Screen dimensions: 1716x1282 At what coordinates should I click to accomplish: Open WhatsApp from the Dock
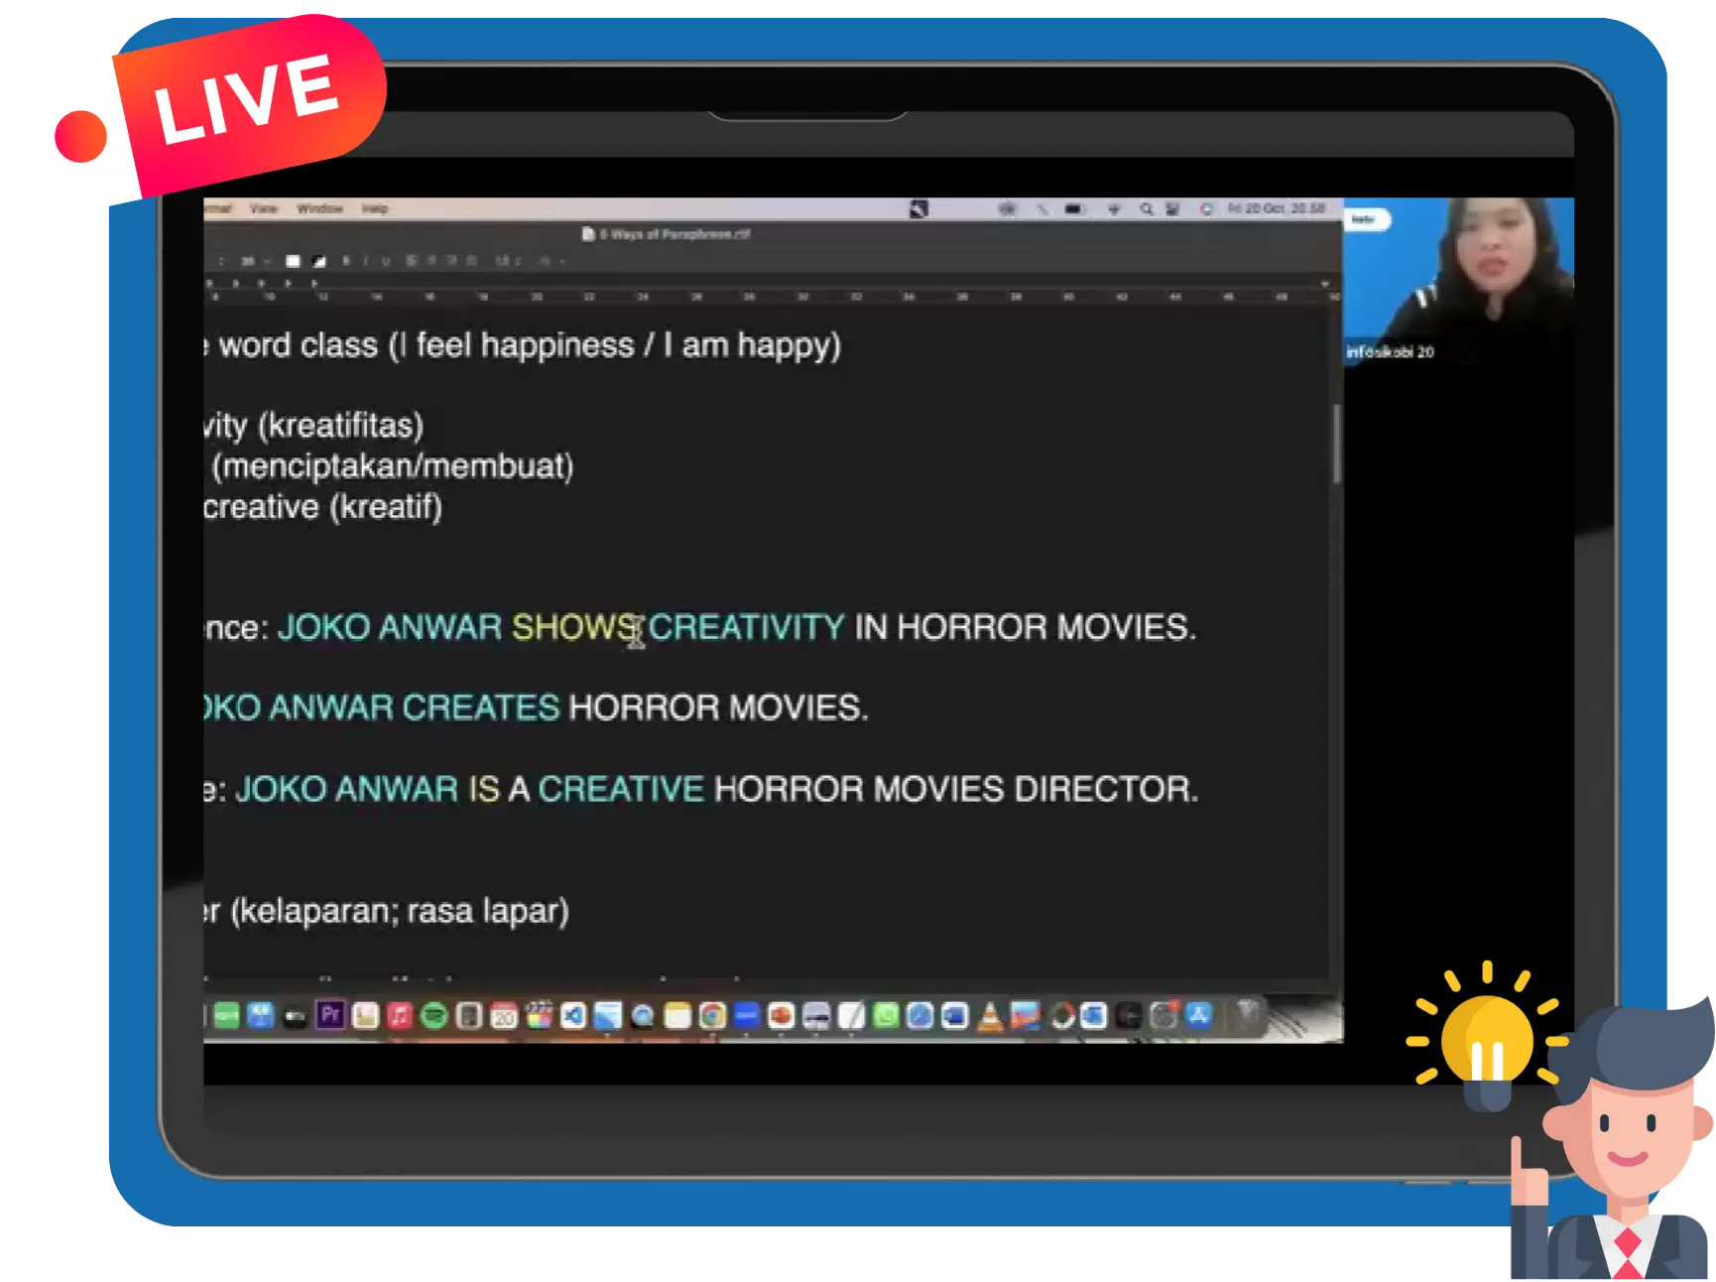(x=886, y=1016)
